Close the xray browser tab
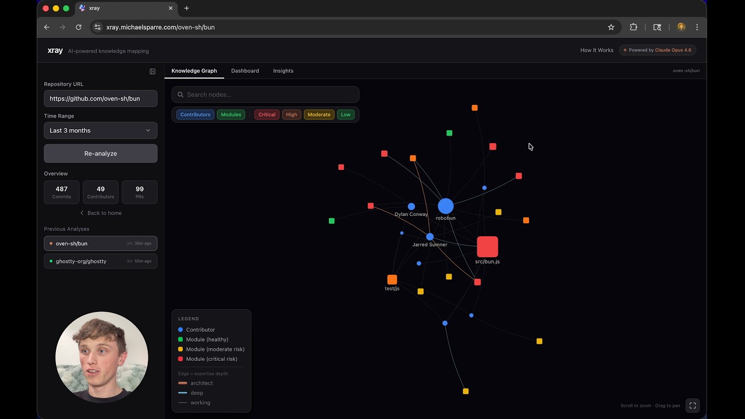This screenshot has height=419, width=745. pos(171,8)
